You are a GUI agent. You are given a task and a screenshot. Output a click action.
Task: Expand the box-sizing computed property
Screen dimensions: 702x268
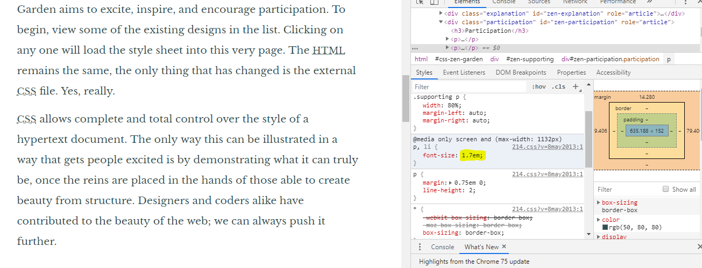(x=599, y=202)
